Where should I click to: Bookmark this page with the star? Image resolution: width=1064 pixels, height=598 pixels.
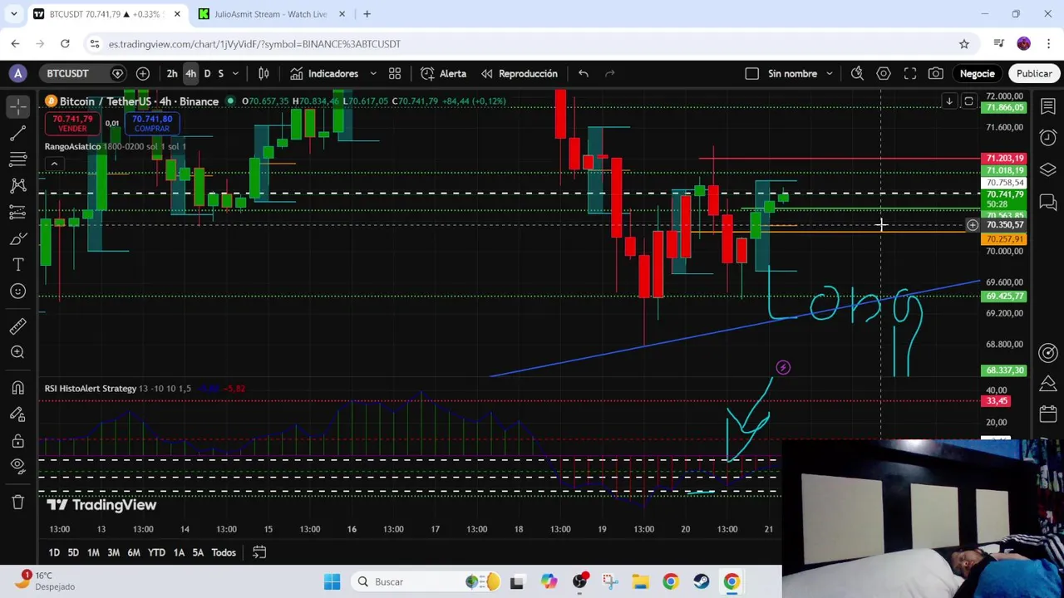coord(964,44)
